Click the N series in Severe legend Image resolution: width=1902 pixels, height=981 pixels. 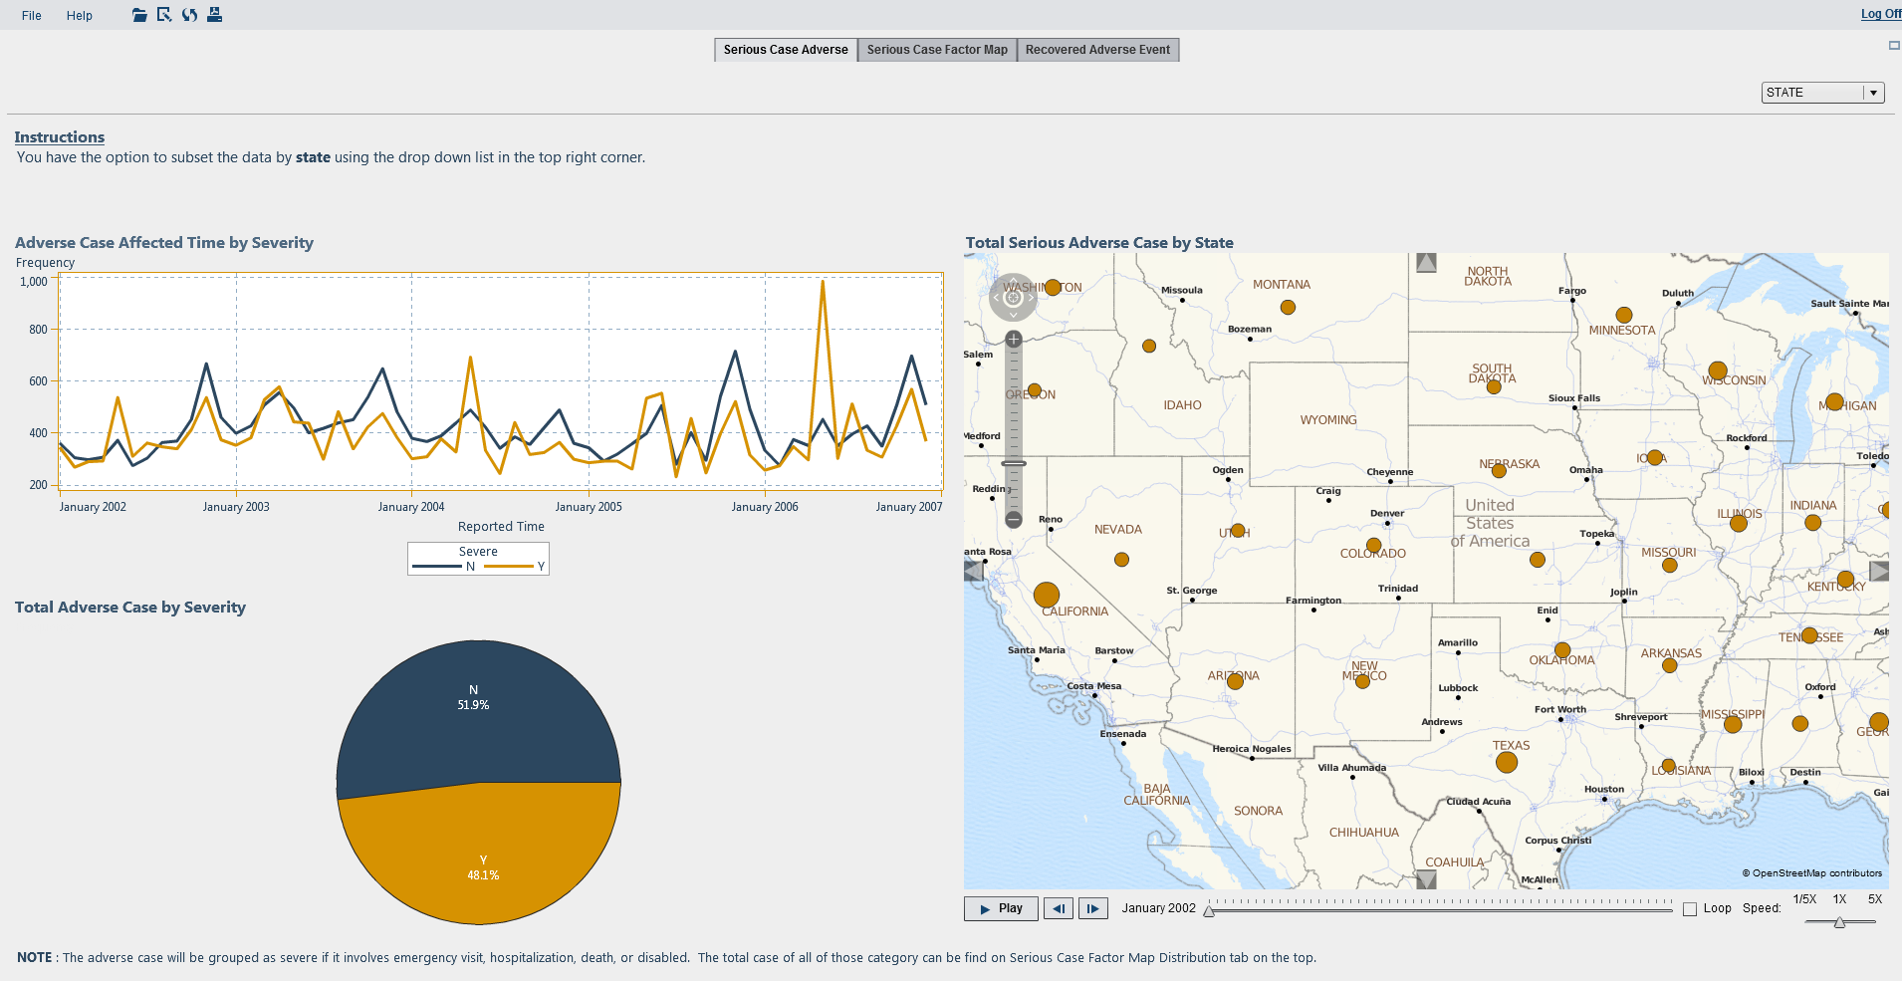click(444, 567)
